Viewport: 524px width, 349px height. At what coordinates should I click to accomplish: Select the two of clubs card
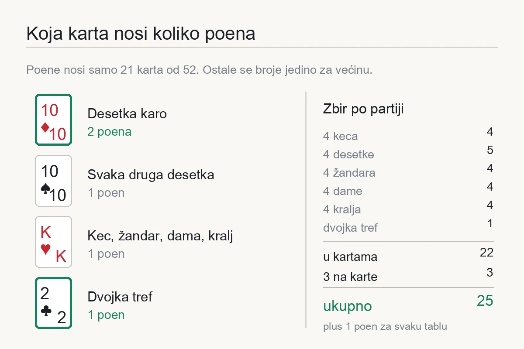coord(53,303)
